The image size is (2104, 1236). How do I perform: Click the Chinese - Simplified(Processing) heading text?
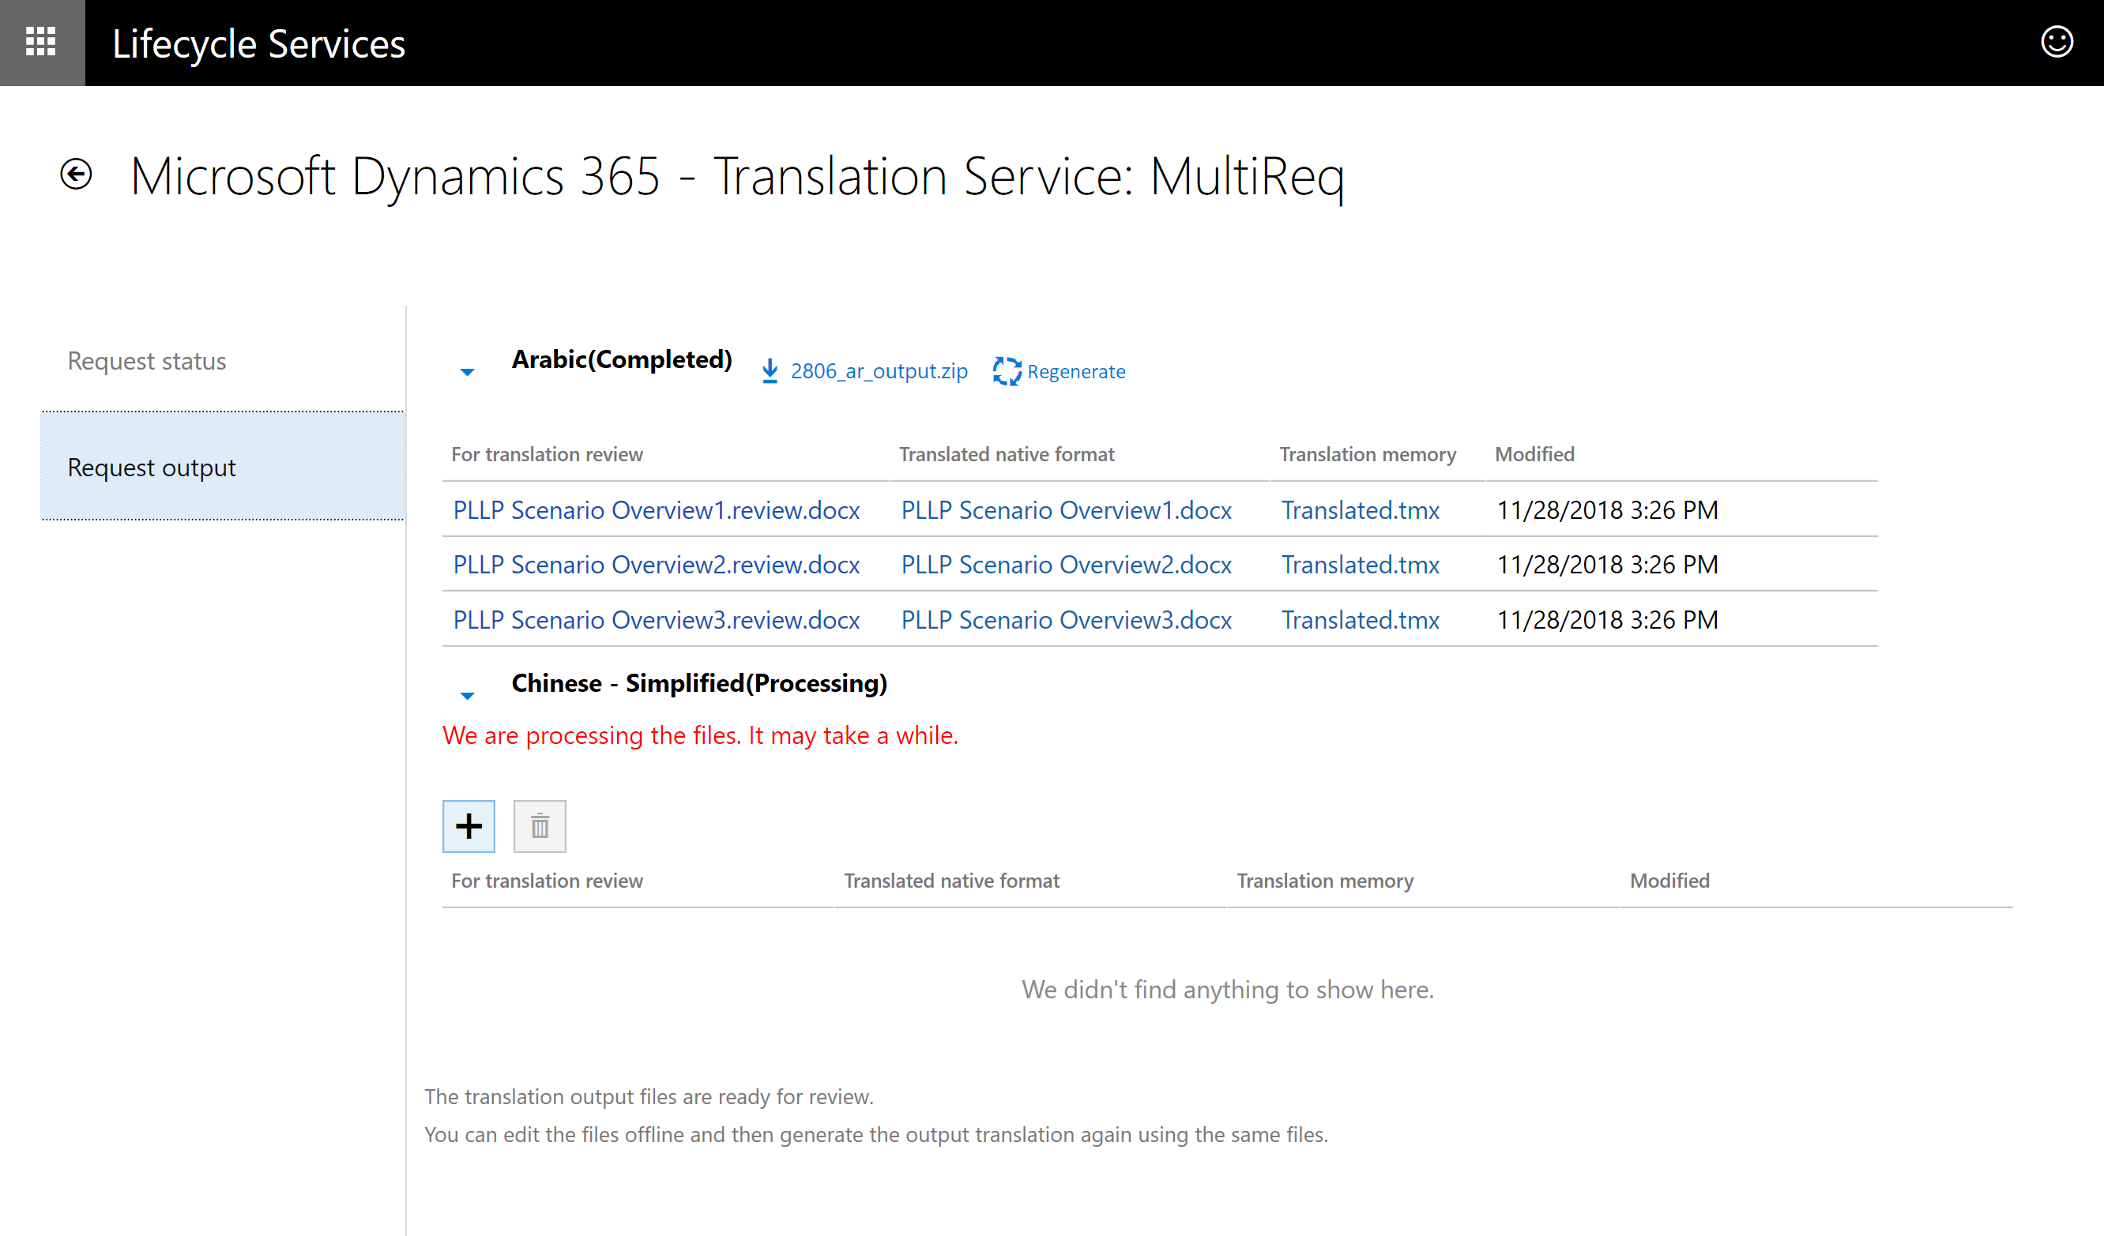tap(698, 683)
